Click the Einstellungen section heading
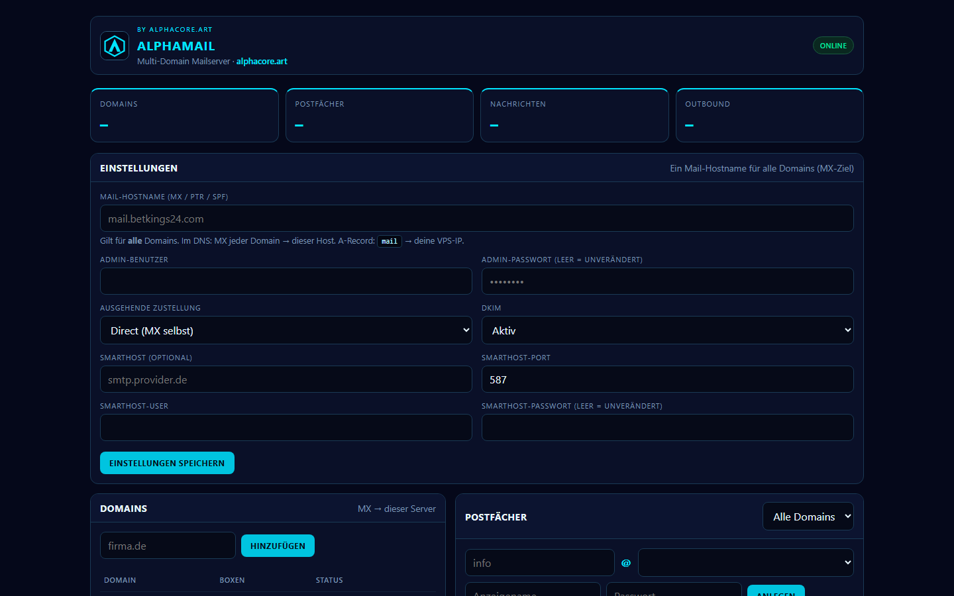 click(138, 168)
